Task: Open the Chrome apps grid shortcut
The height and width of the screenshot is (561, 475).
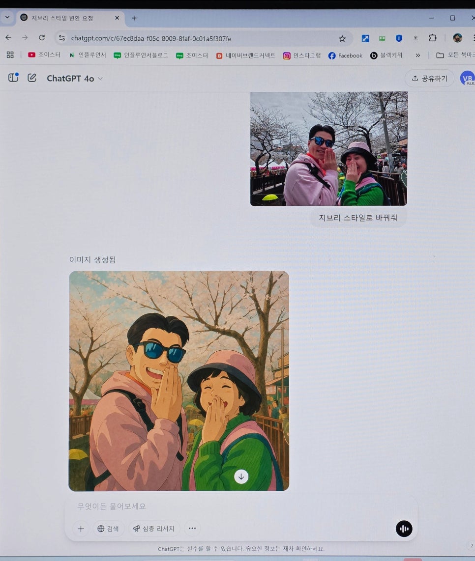Action: (10, 55)
